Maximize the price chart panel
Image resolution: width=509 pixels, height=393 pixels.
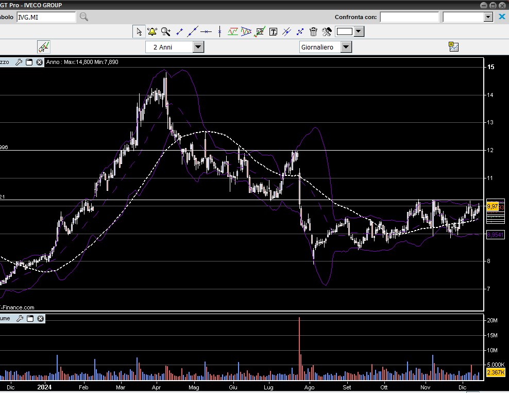pyautogui.click(x=29, y=62)
